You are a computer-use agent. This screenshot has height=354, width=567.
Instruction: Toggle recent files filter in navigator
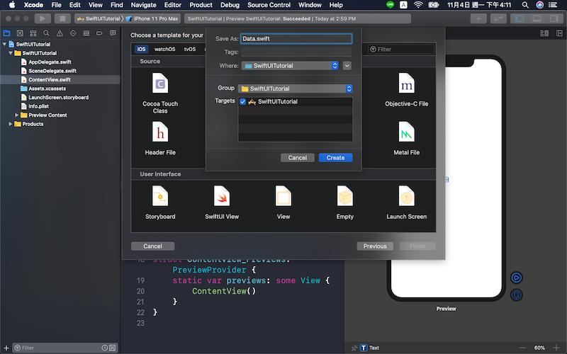click(x=104, y=348)
